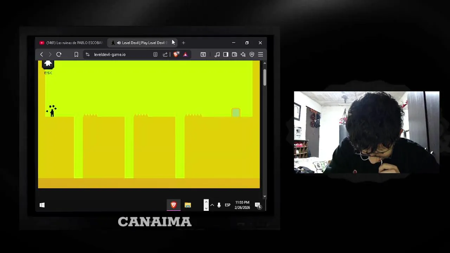Click the webcam video overlay
The height and width of the screenshot is (253, 450).
pos(367,132)
